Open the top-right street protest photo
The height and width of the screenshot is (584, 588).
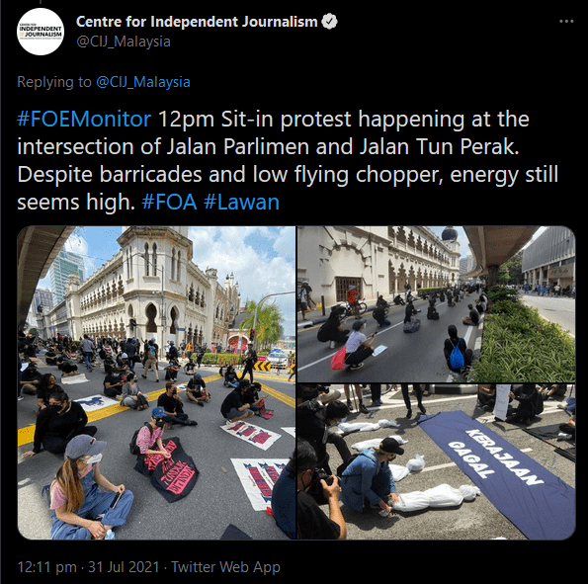tap(436, 304)
